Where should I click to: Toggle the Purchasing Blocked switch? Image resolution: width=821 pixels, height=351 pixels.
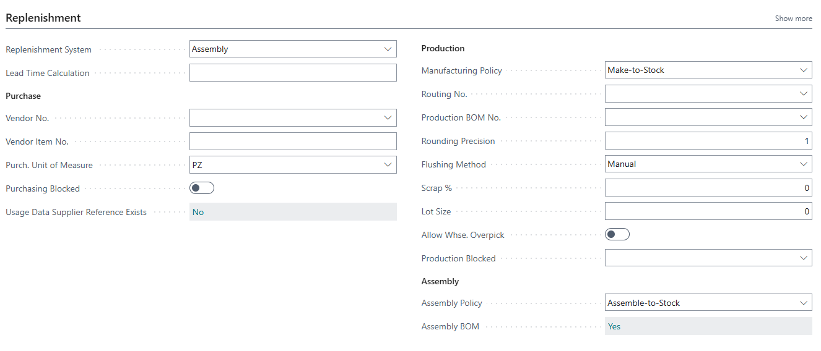(202, 188)
